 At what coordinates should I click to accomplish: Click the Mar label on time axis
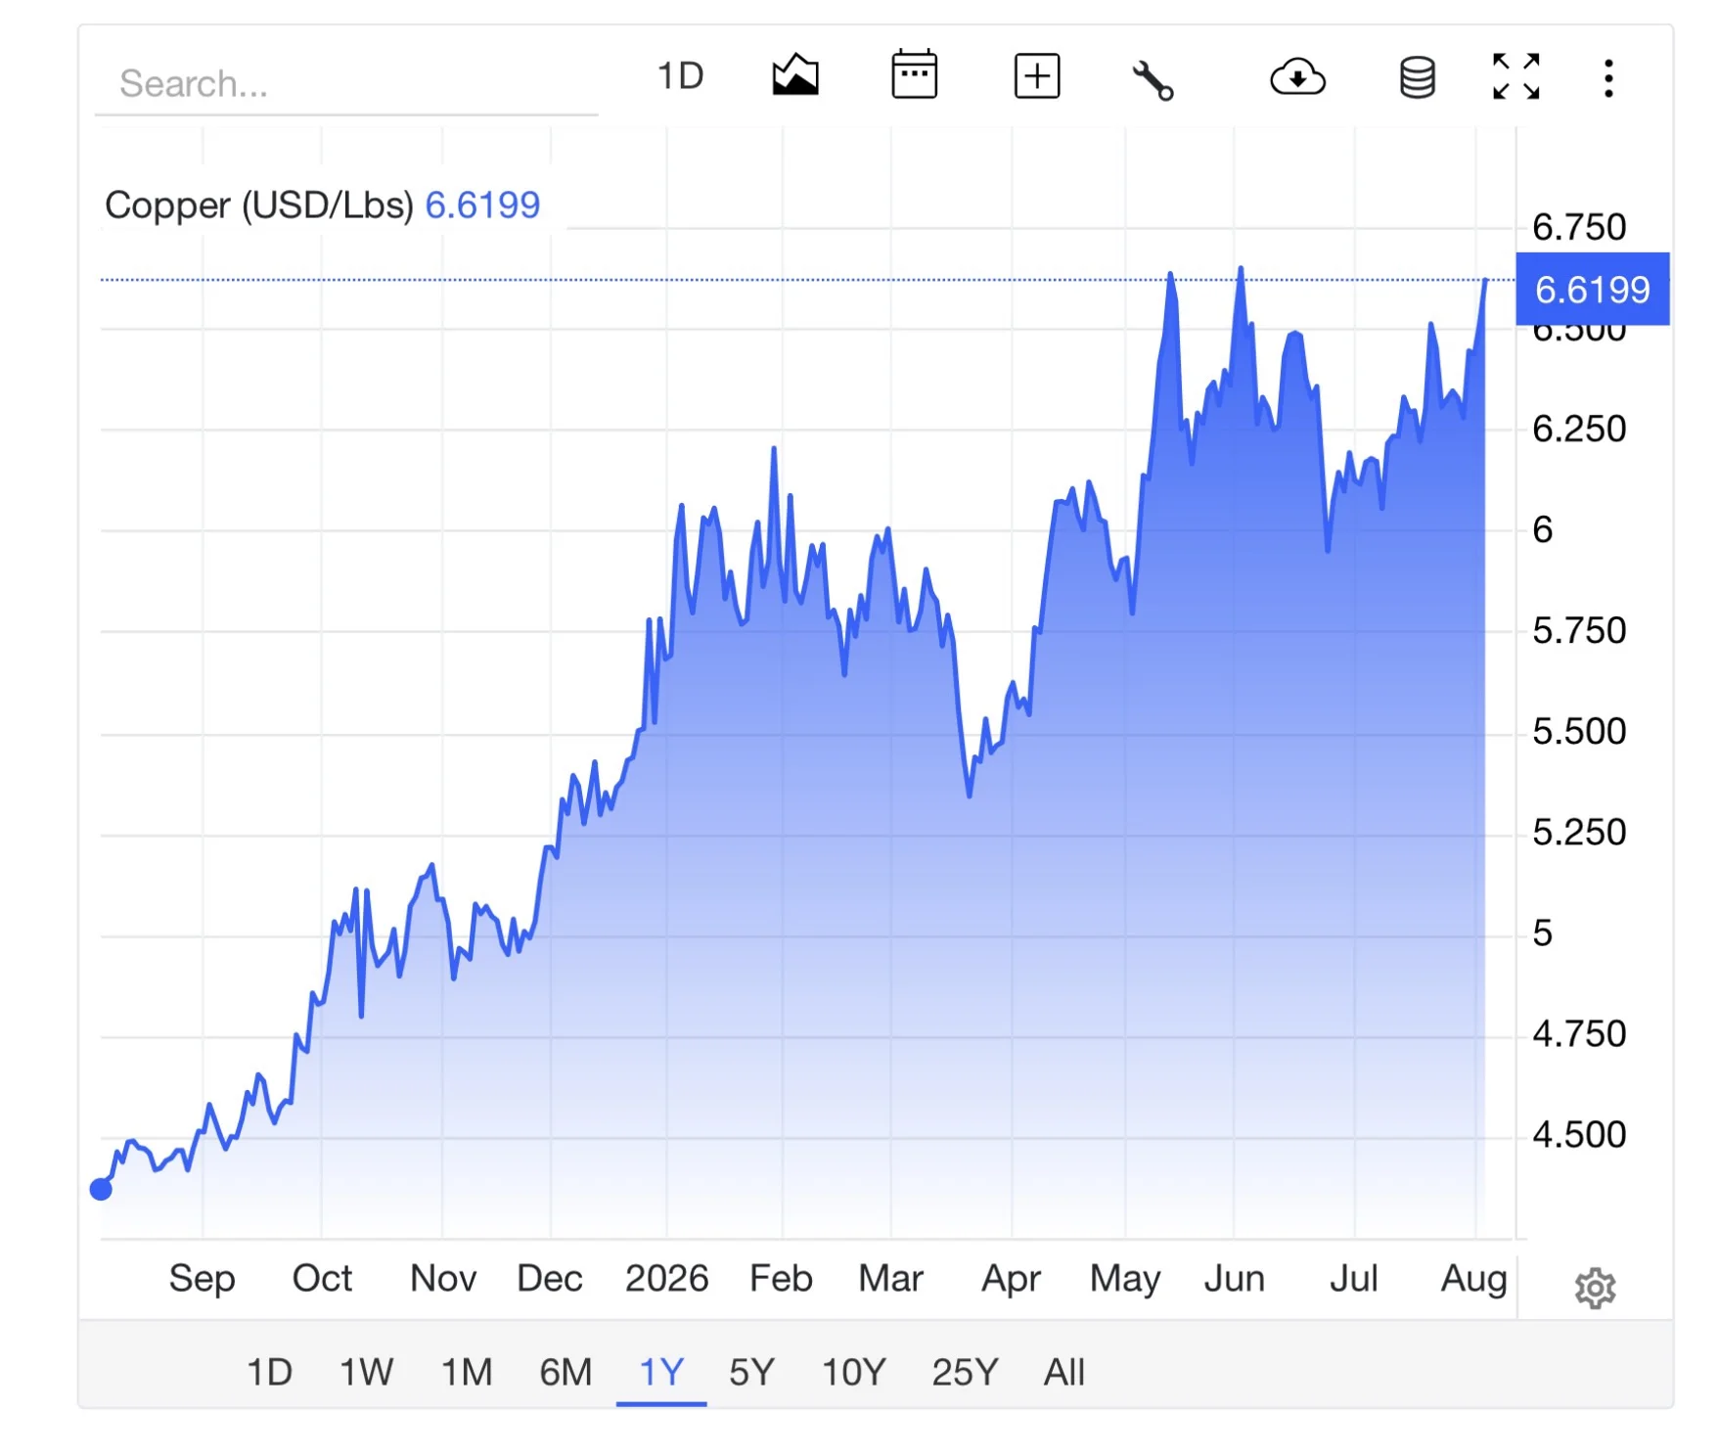click(890, 1278)
